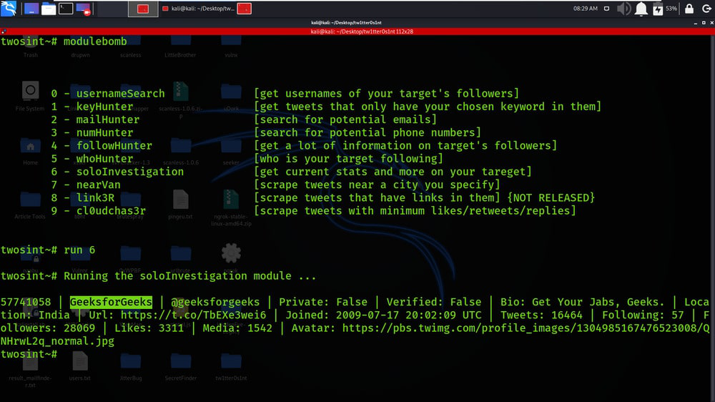
Task: Open the notification bell panel
Action: (641, 9)
